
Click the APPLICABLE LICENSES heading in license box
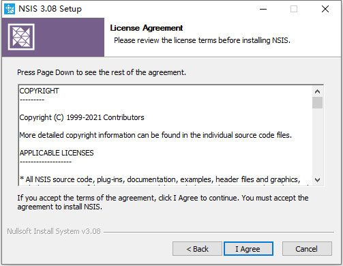[x=57, y=153]
